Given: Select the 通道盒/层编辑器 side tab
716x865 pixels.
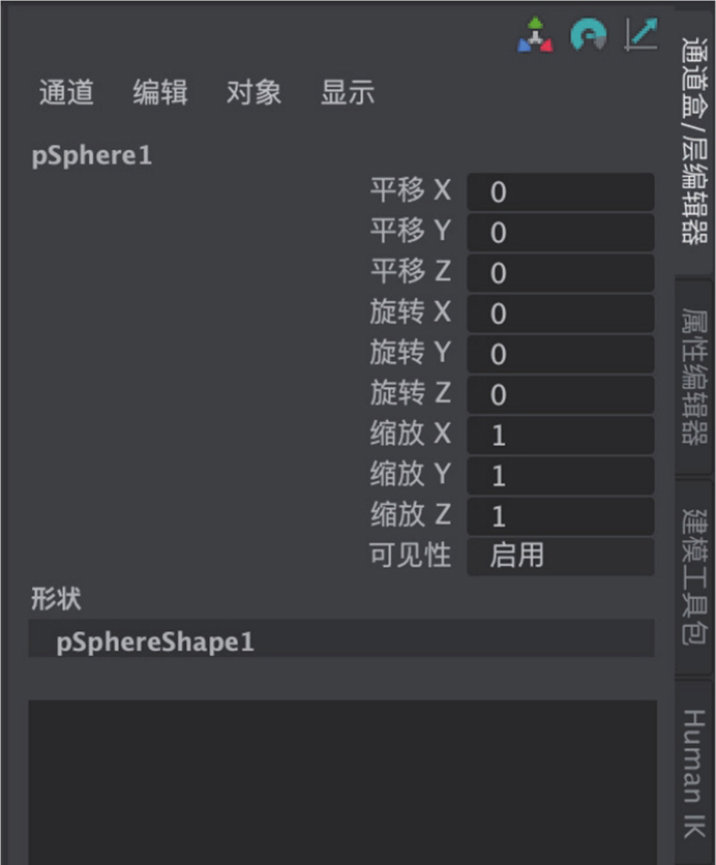Looking at the screenshot, I should tap(694, 140).
